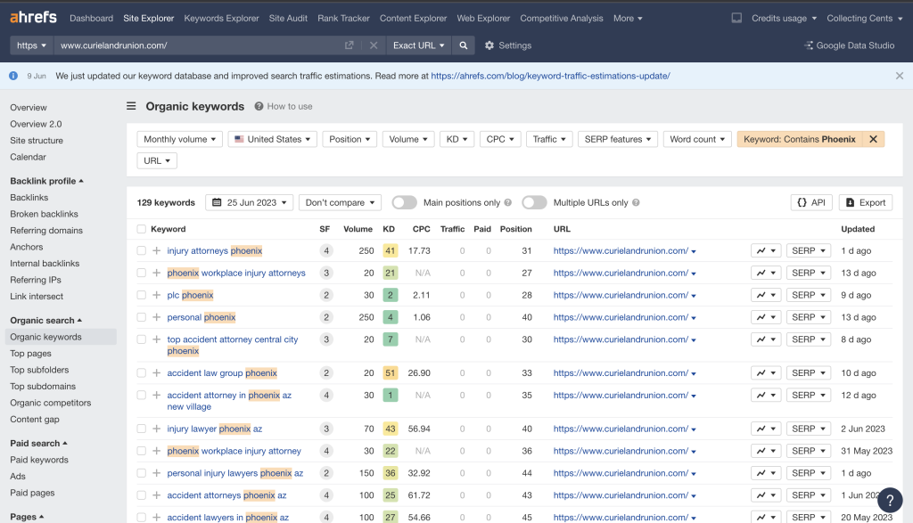Expand the United States country dropdown
The image size is (913, 523).
tap(272, 139)
